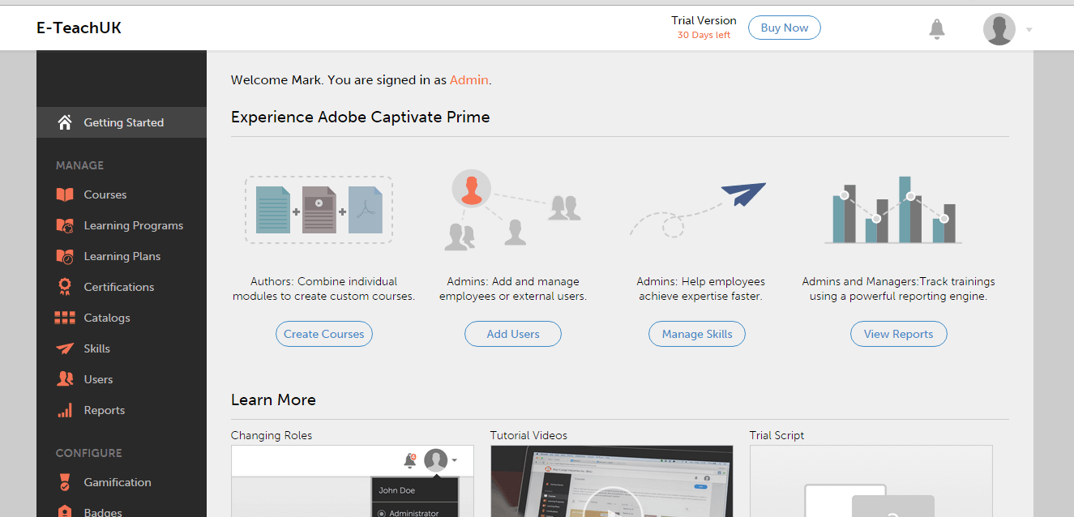
Task: Click the Buy Now button
Action: click(784, 28)
